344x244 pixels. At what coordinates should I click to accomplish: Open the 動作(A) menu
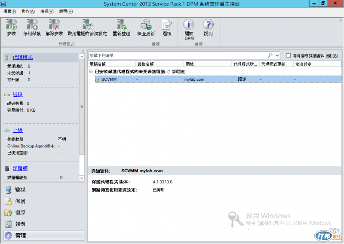[x=28, y=12]
